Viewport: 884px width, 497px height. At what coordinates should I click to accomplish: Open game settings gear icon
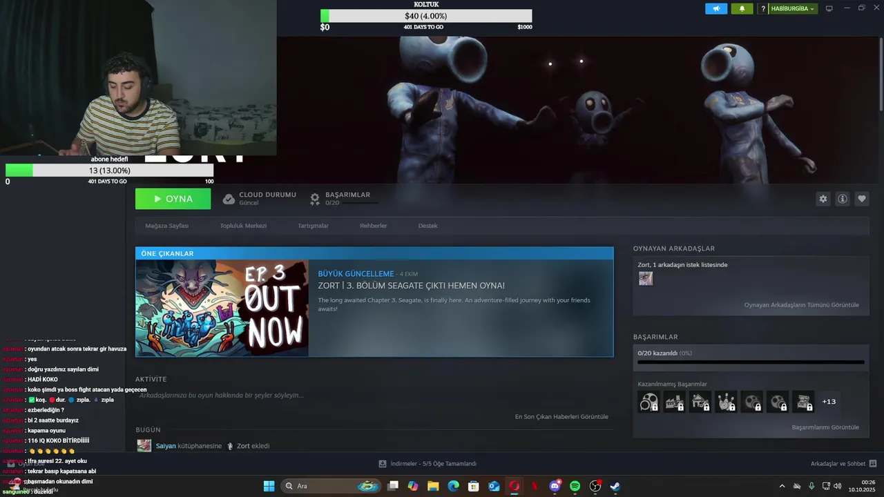[x=823, y=199]
